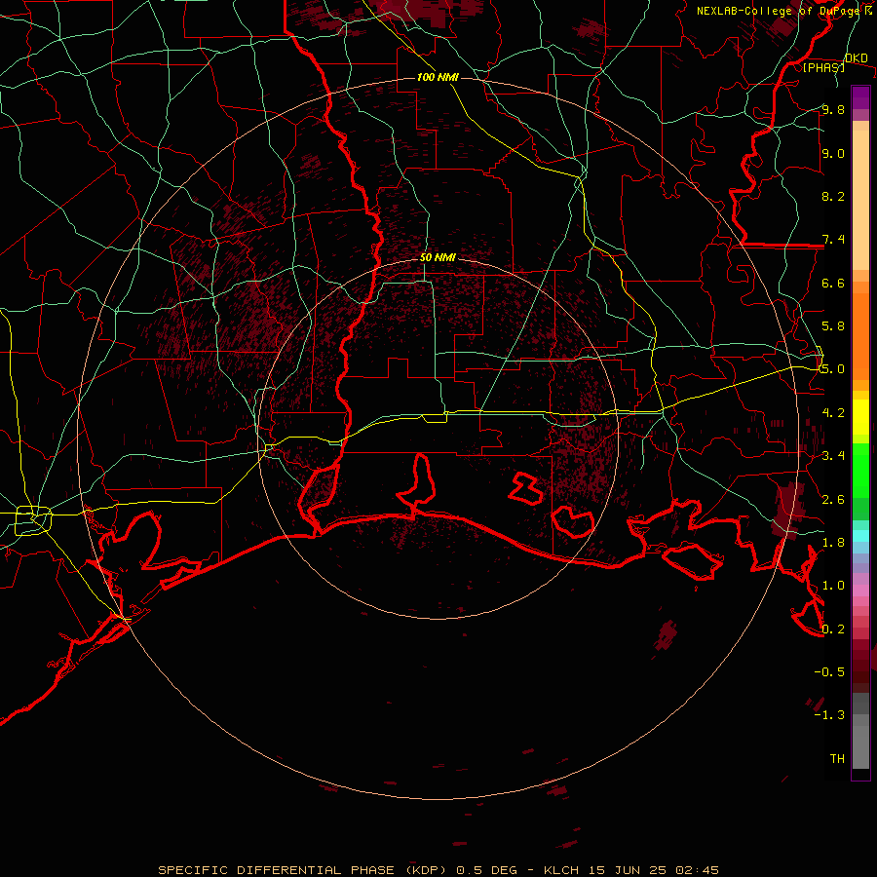Click the -1.3 scale value
The height and width of the screenshot is (877, 877).
coord(829,715)
